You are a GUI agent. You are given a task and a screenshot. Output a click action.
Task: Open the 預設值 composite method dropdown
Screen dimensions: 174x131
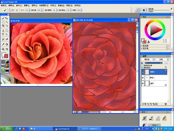(x=148, y=59)
